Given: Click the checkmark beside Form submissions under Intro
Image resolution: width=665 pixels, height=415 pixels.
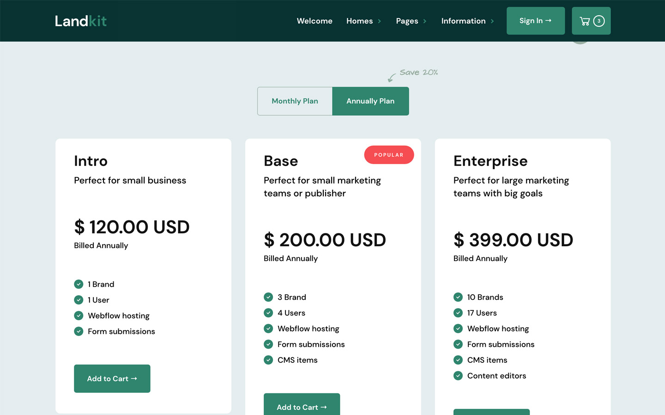Looking at the screenshot, I should pyautogui.click(x=79, y=331).
